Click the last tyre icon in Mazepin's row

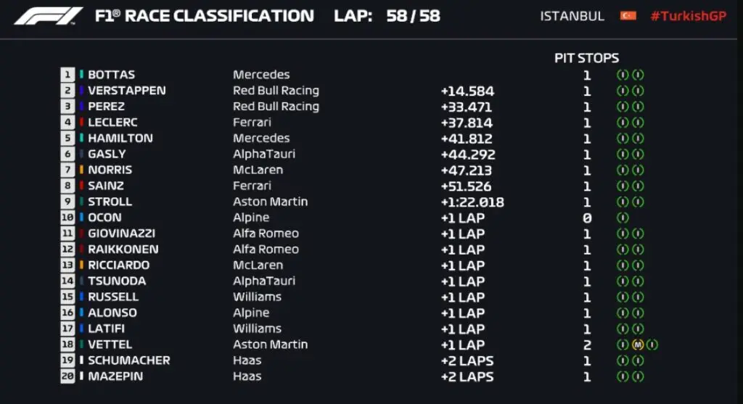pyautogui.click(x=638, y=376)
